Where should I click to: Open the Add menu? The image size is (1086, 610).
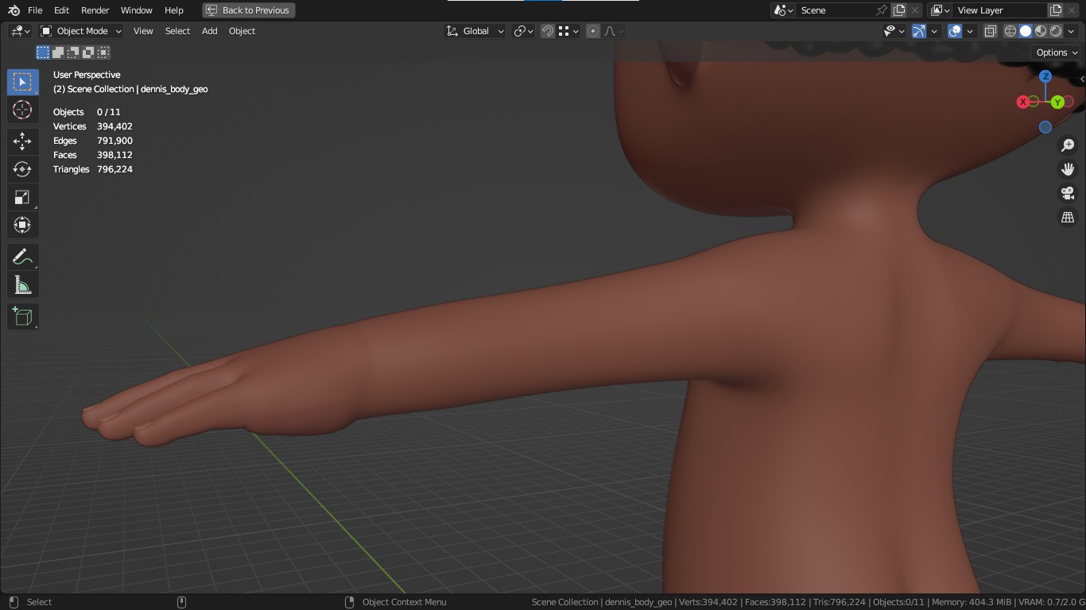pyautogui.click(x=209, y=31)
